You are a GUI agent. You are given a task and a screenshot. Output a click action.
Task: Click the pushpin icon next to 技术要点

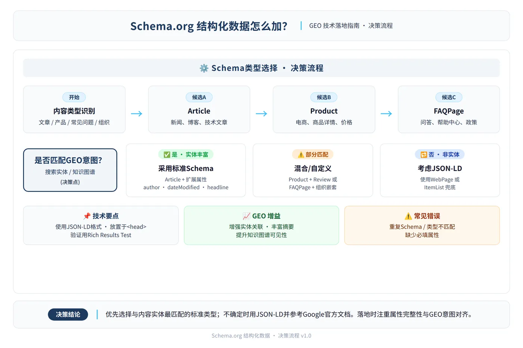tap(87, 216)
